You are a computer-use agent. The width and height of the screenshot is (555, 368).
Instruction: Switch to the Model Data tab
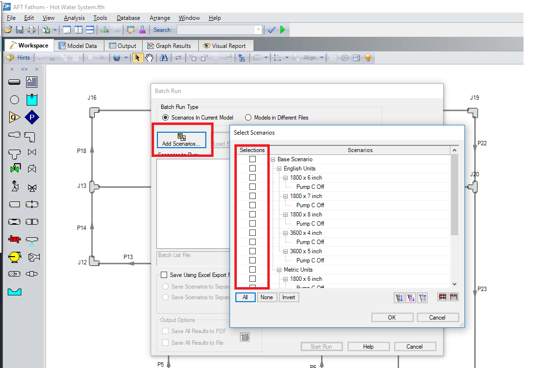78,46
